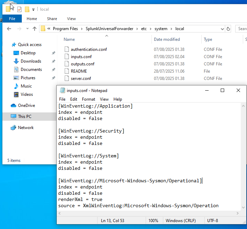Open the Customize Quick Access Toolbar dropdown
The image size is (247, 229).
click(34, 10)
